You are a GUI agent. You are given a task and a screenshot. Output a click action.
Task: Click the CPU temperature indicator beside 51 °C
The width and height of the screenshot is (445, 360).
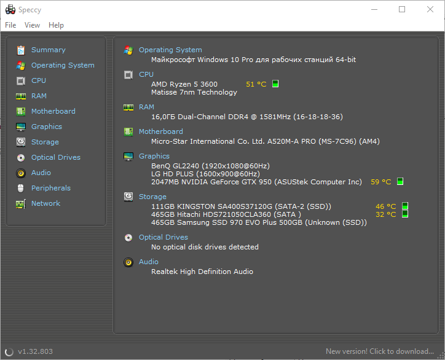coord(275,84)
